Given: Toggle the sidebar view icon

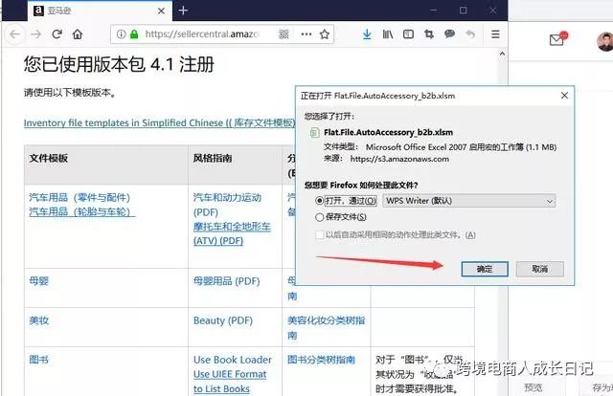Looking at the screenshot, I should pyautogui.click(x=408, y=34).
